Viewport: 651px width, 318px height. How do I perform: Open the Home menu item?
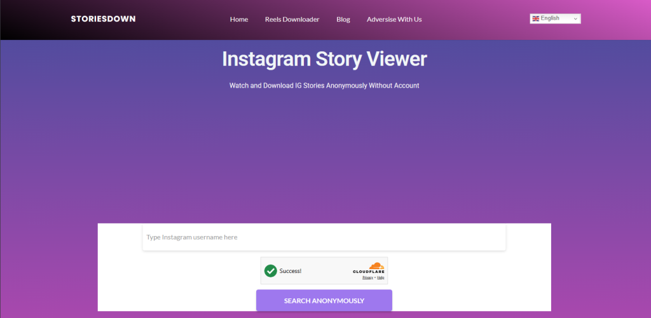coord(239,20)
